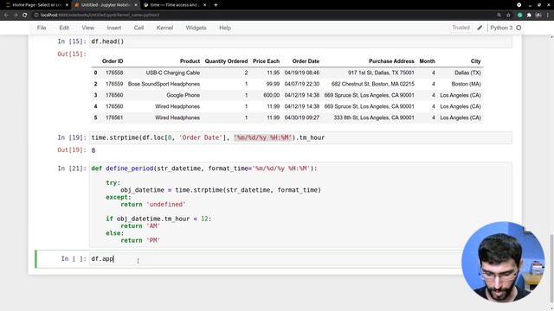Click the Boston (MA) city cell

pyautogui.click(x=466, y=84)
